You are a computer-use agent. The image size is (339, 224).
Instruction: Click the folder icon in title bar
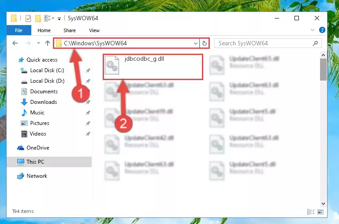click(x=14, y=18)
